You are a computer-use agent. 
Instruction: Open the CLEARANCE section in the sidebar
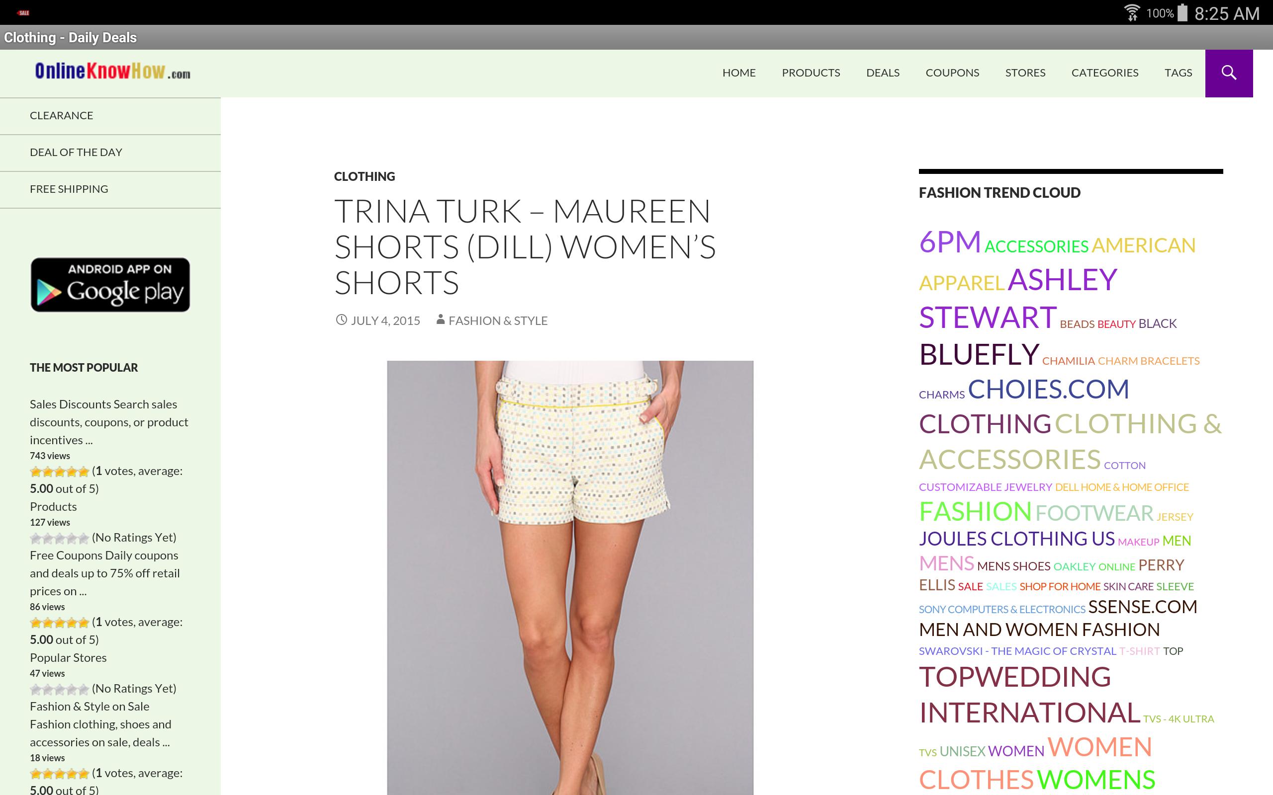coord(61,115)
